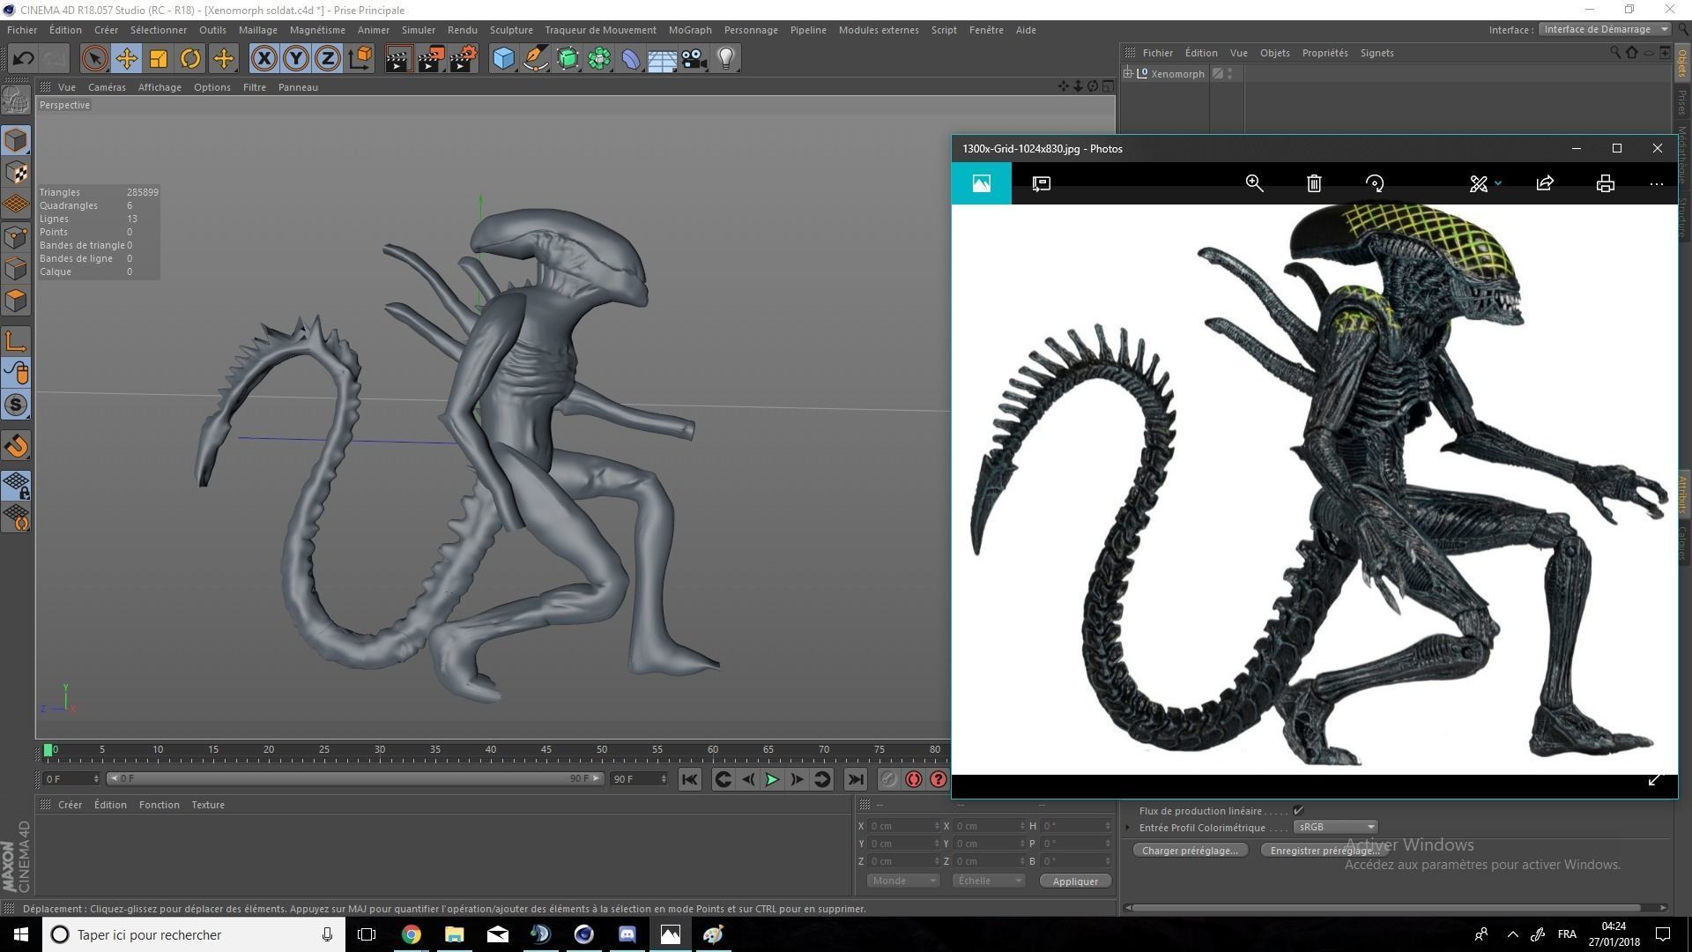Open the Fichier menu in main menu bar
The width and height of the screenshot is (1692, 952).
point(22,30)
